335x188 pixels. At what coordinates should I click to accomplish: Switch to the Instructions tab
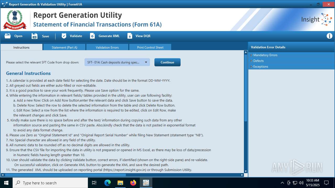coord(21,47)
